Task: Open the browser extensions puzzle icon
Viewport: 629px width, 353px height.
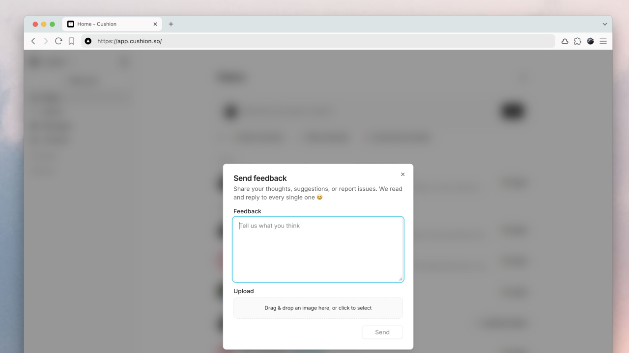Action: [577, 41]
